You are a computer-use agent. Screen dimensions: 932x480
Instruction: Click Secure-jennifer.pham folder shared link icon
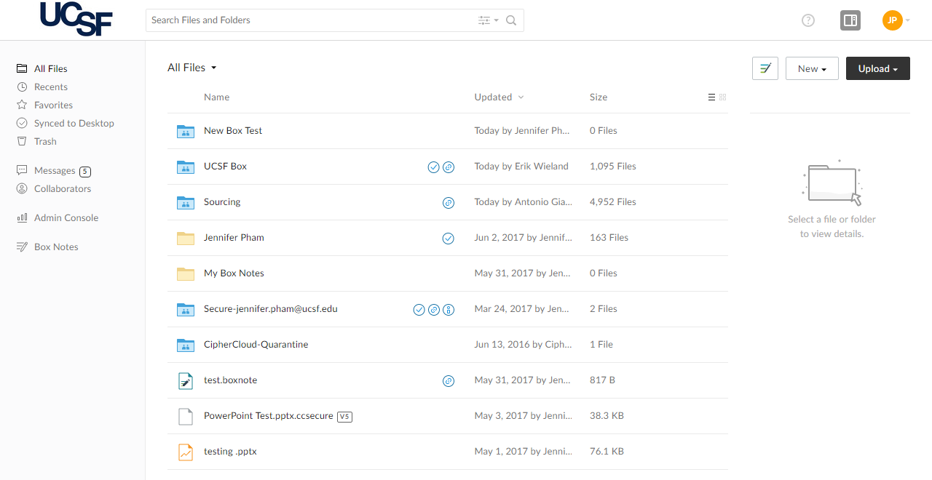[434, 310]
